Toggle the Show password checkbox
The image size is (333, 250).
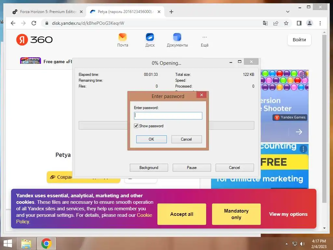pyautogui.click(x=136, y=126)
